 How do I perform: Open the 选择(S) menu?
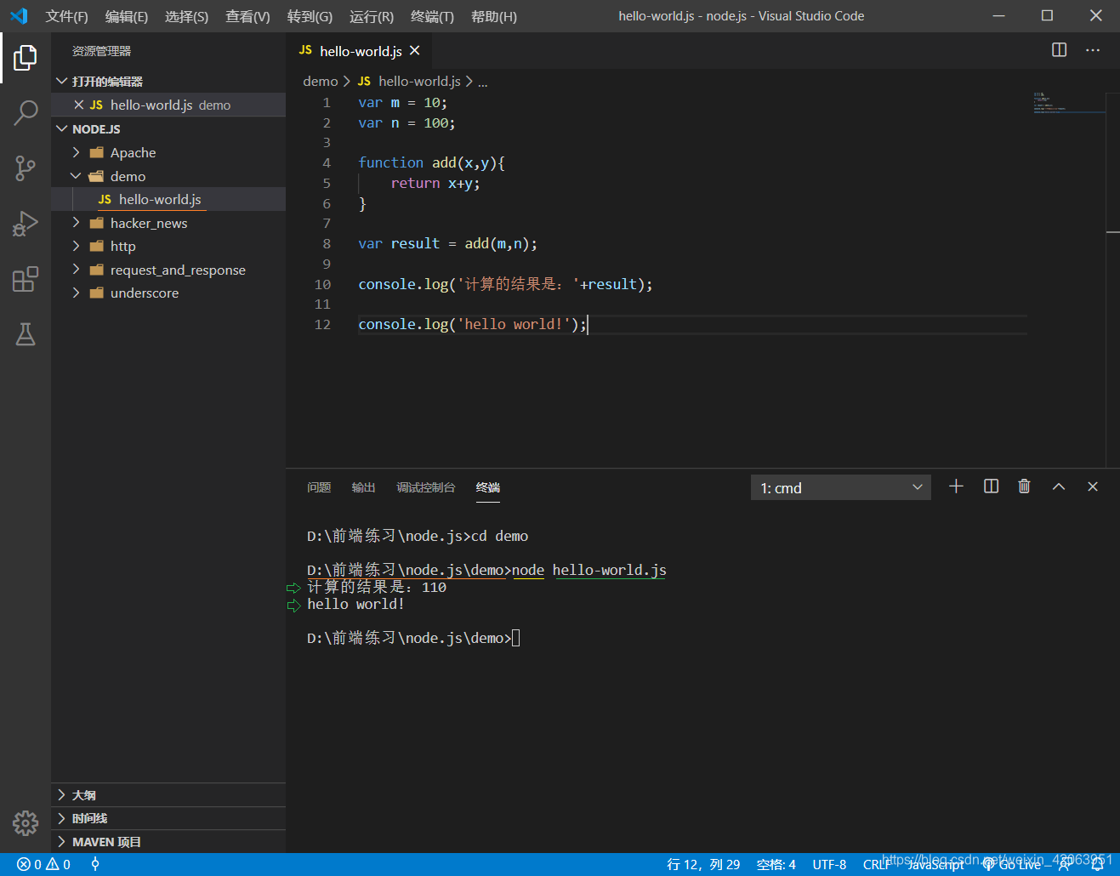click(x=186, y=16)
